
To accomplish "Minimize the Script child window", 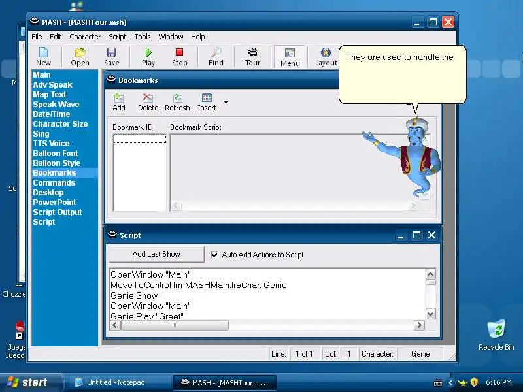I will [401, 235].
